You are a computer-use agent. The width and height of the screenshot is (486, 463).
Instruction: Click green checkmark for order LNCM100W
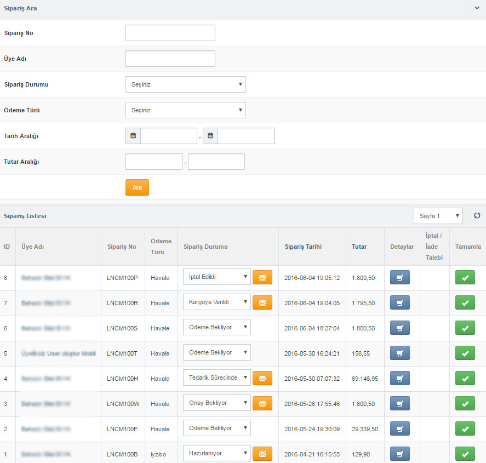click(x=465, y=404)
